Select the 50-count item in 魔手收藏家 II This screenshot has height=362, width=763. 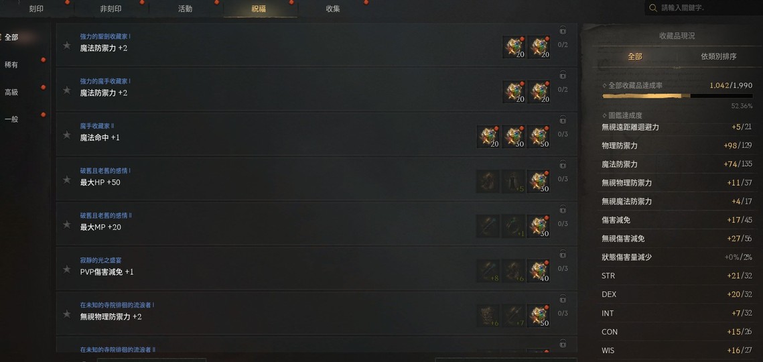click(x=539, y=137)
